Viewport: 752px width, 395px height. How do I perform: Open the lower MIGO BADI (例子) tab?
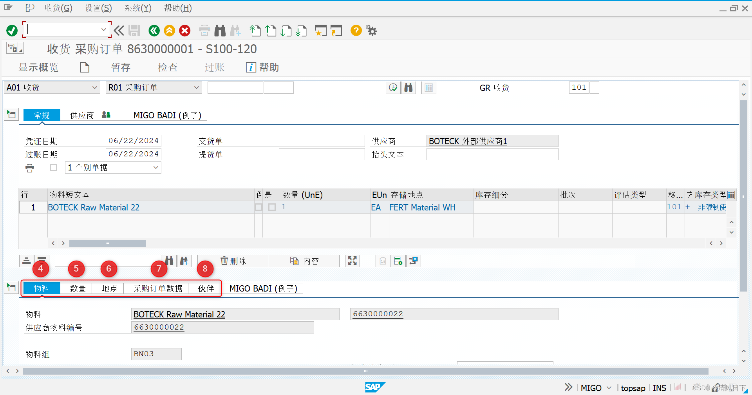point(263,288)
